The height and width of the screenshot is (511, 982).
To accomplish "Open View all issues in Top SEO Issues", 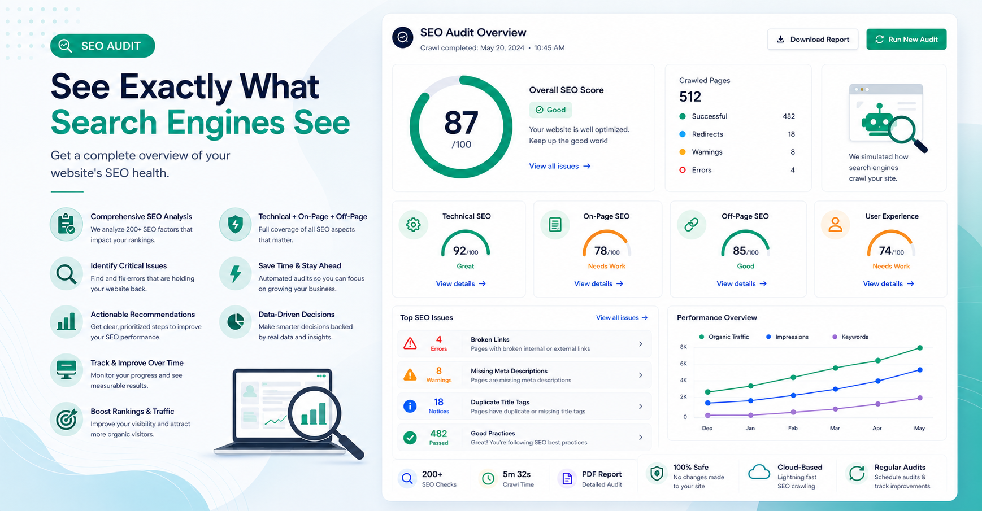I will [622, 318].
